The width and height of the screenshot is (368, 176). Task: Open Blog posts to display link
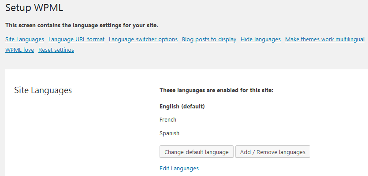click(209, 39)
